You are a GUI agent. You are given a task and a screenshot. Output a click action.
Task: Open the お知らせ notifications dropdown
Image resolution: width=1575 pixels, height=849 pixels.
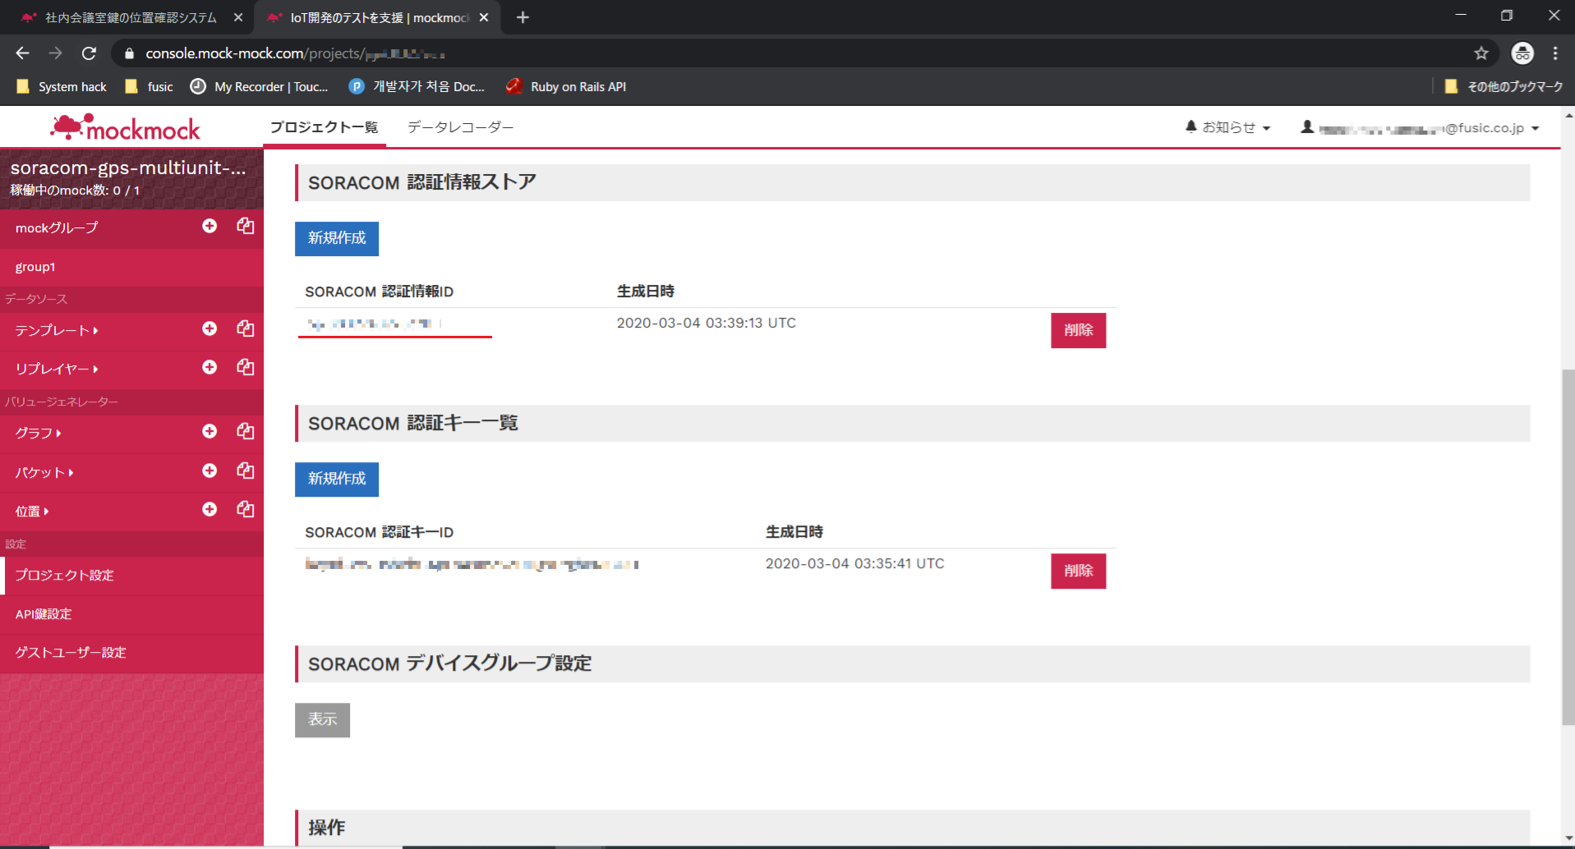[1228, 127]
